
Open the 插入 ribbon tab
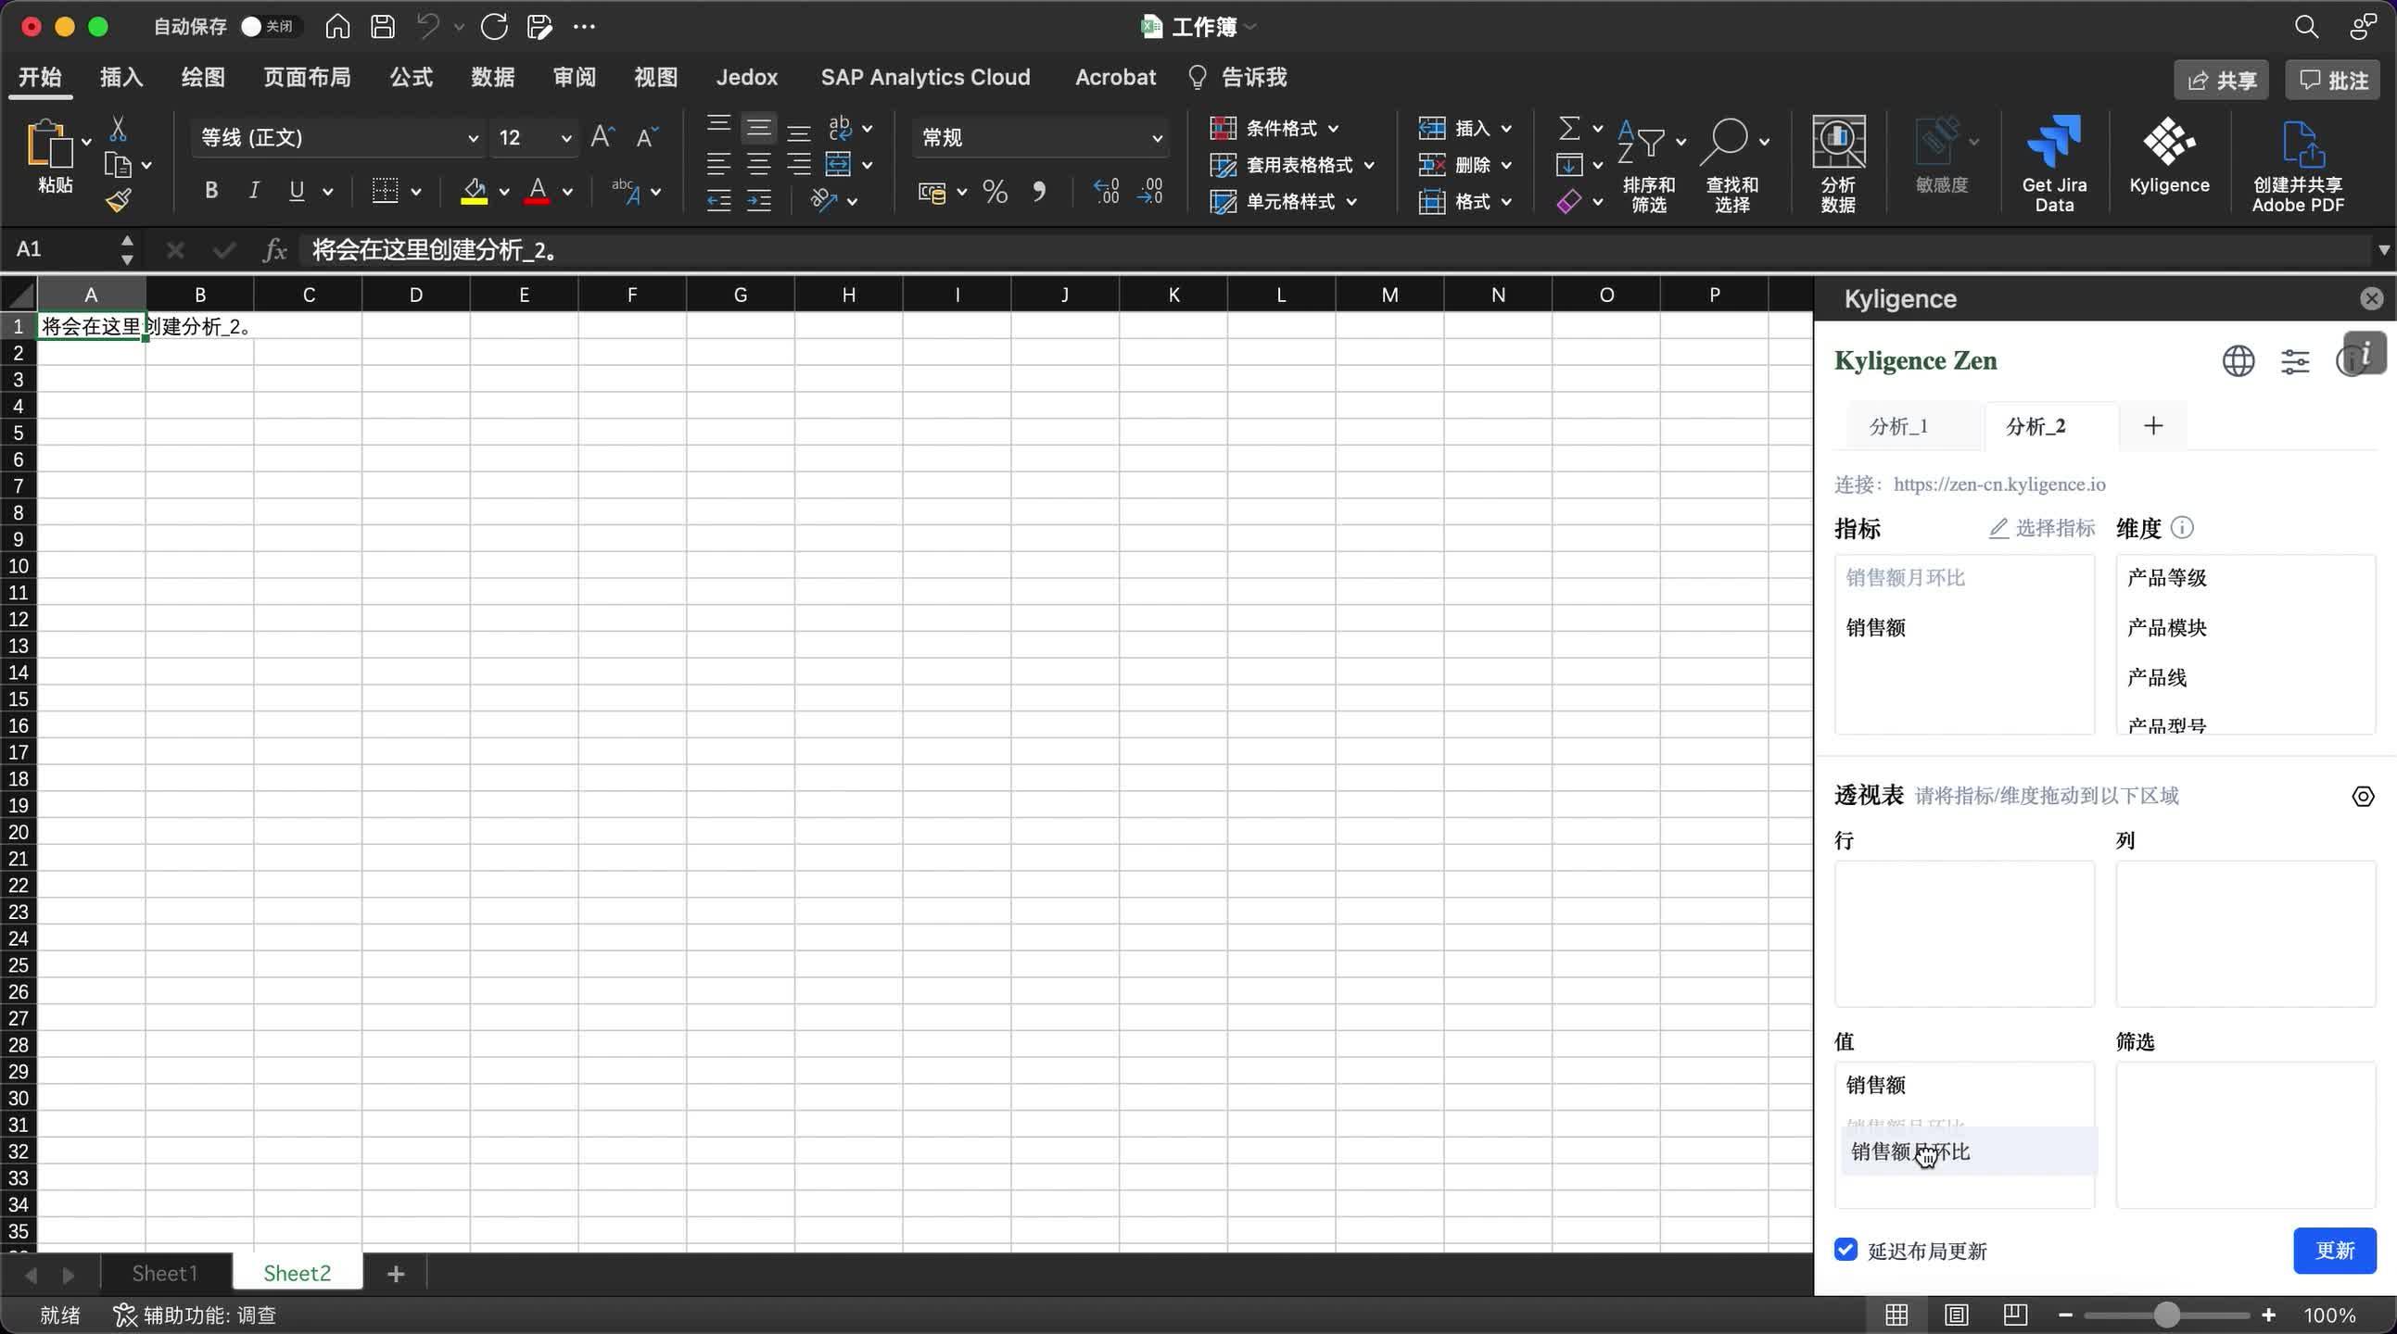click(121, 77)
